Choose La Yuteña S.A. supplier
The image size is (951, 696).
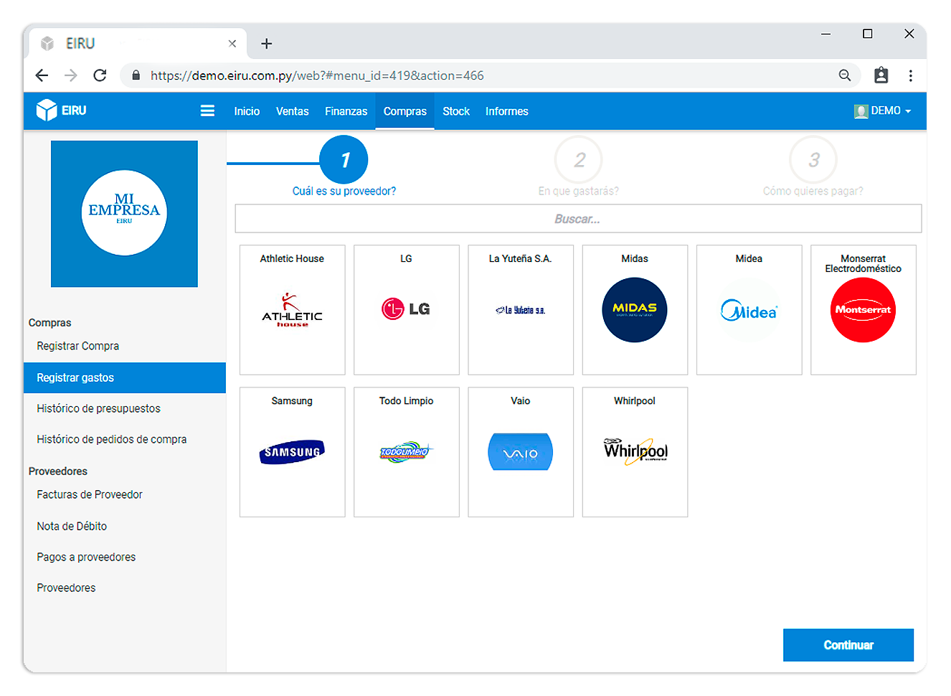click(521, 310)
